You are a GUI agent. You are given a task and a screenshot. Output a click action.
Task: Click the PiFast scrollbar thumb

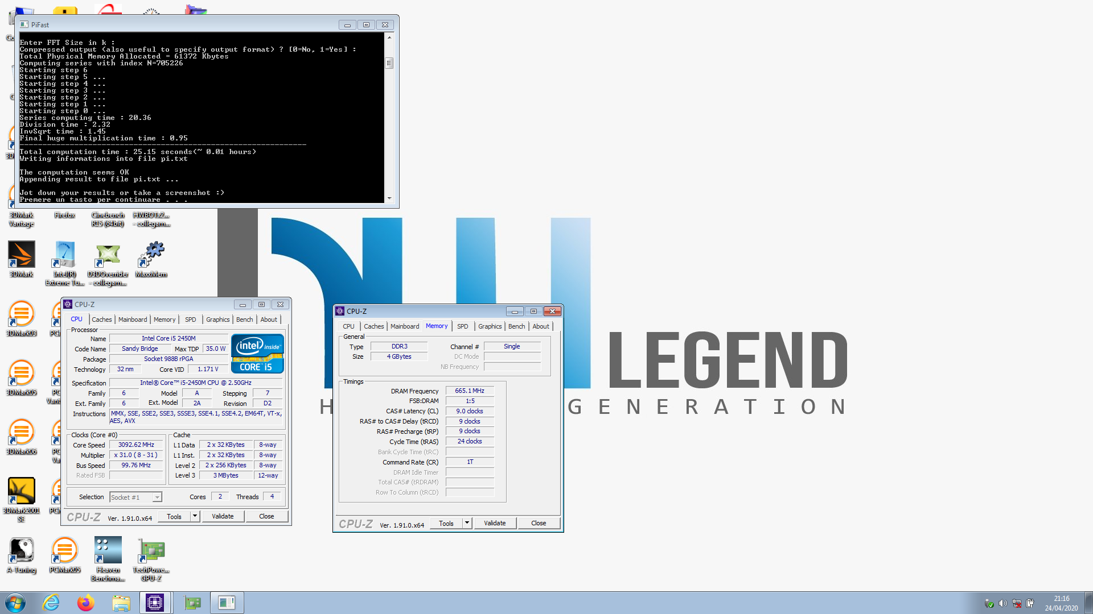[389, 63]
